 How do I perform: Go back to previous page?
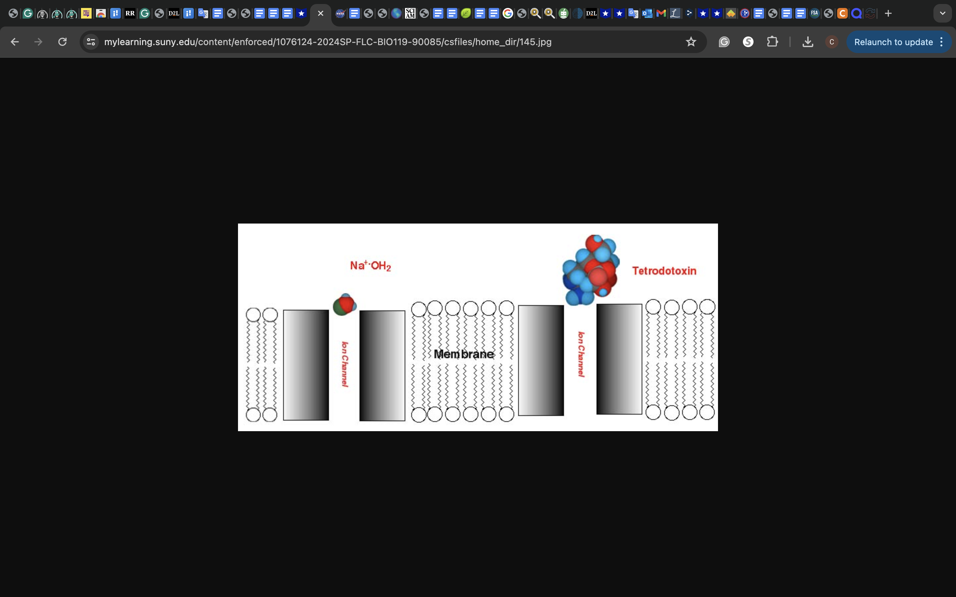coord(15,42)
